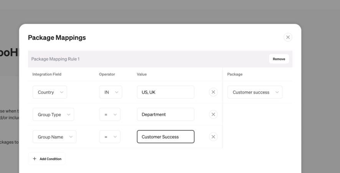340x173 pixels.
Task: Open the Group Name row operator dropdown
Action: [110, 137]
